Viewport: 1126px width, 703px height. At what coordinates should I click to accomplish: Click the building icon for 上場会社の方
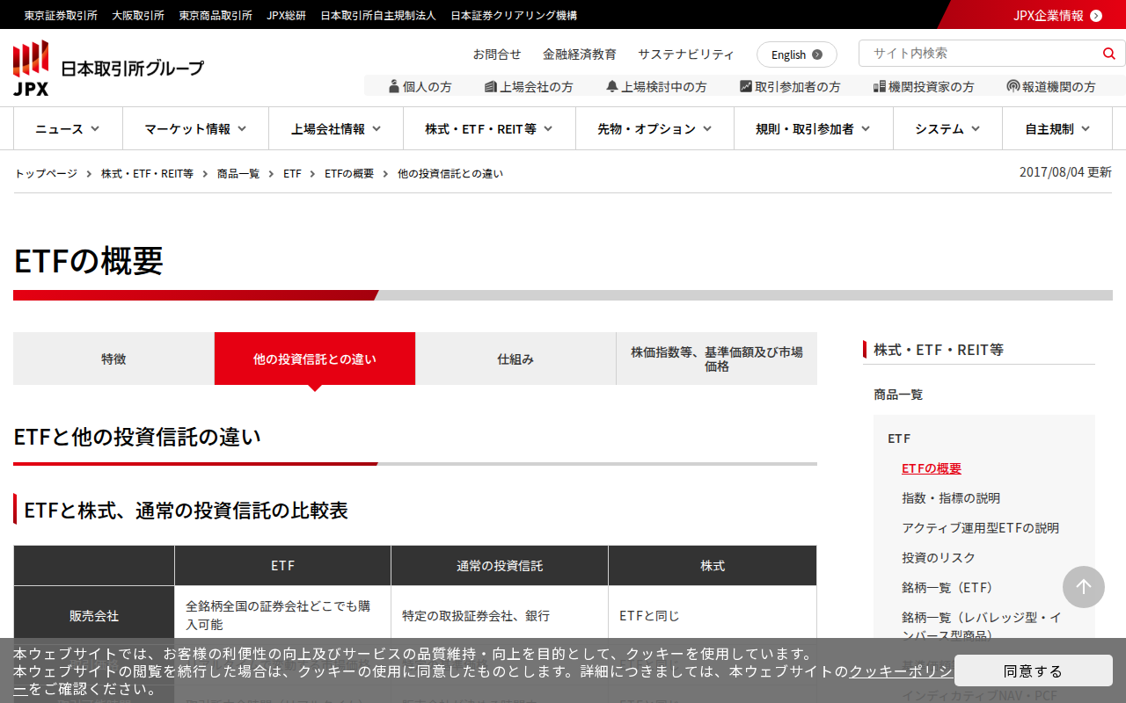point(491,86)
